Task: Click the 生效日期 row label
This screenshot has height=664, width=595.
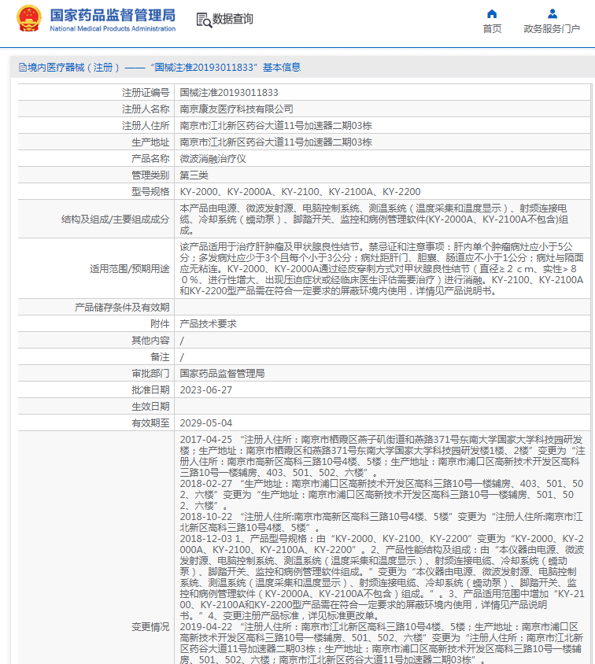Action: 150,407
